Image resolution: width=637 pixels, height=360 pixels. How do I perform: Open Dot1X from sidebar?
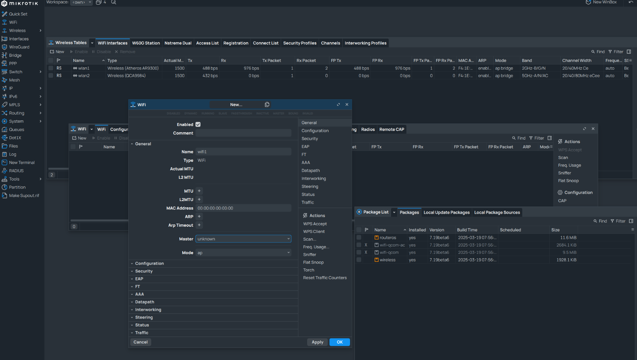pyautogui.click(x=15, y=138)
